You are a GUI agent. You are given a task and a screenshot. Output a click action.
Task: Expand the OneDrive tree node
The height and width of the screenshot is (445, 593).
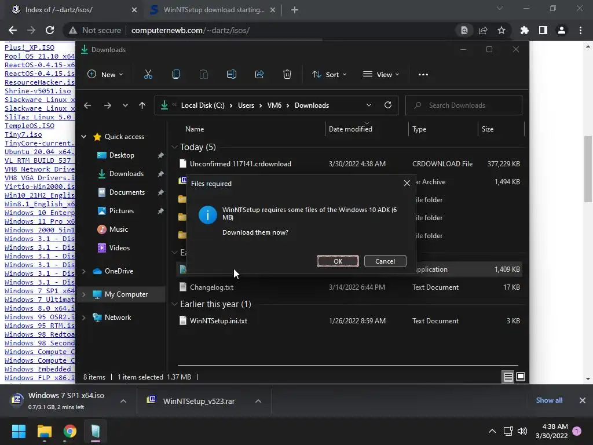point(83,271)
